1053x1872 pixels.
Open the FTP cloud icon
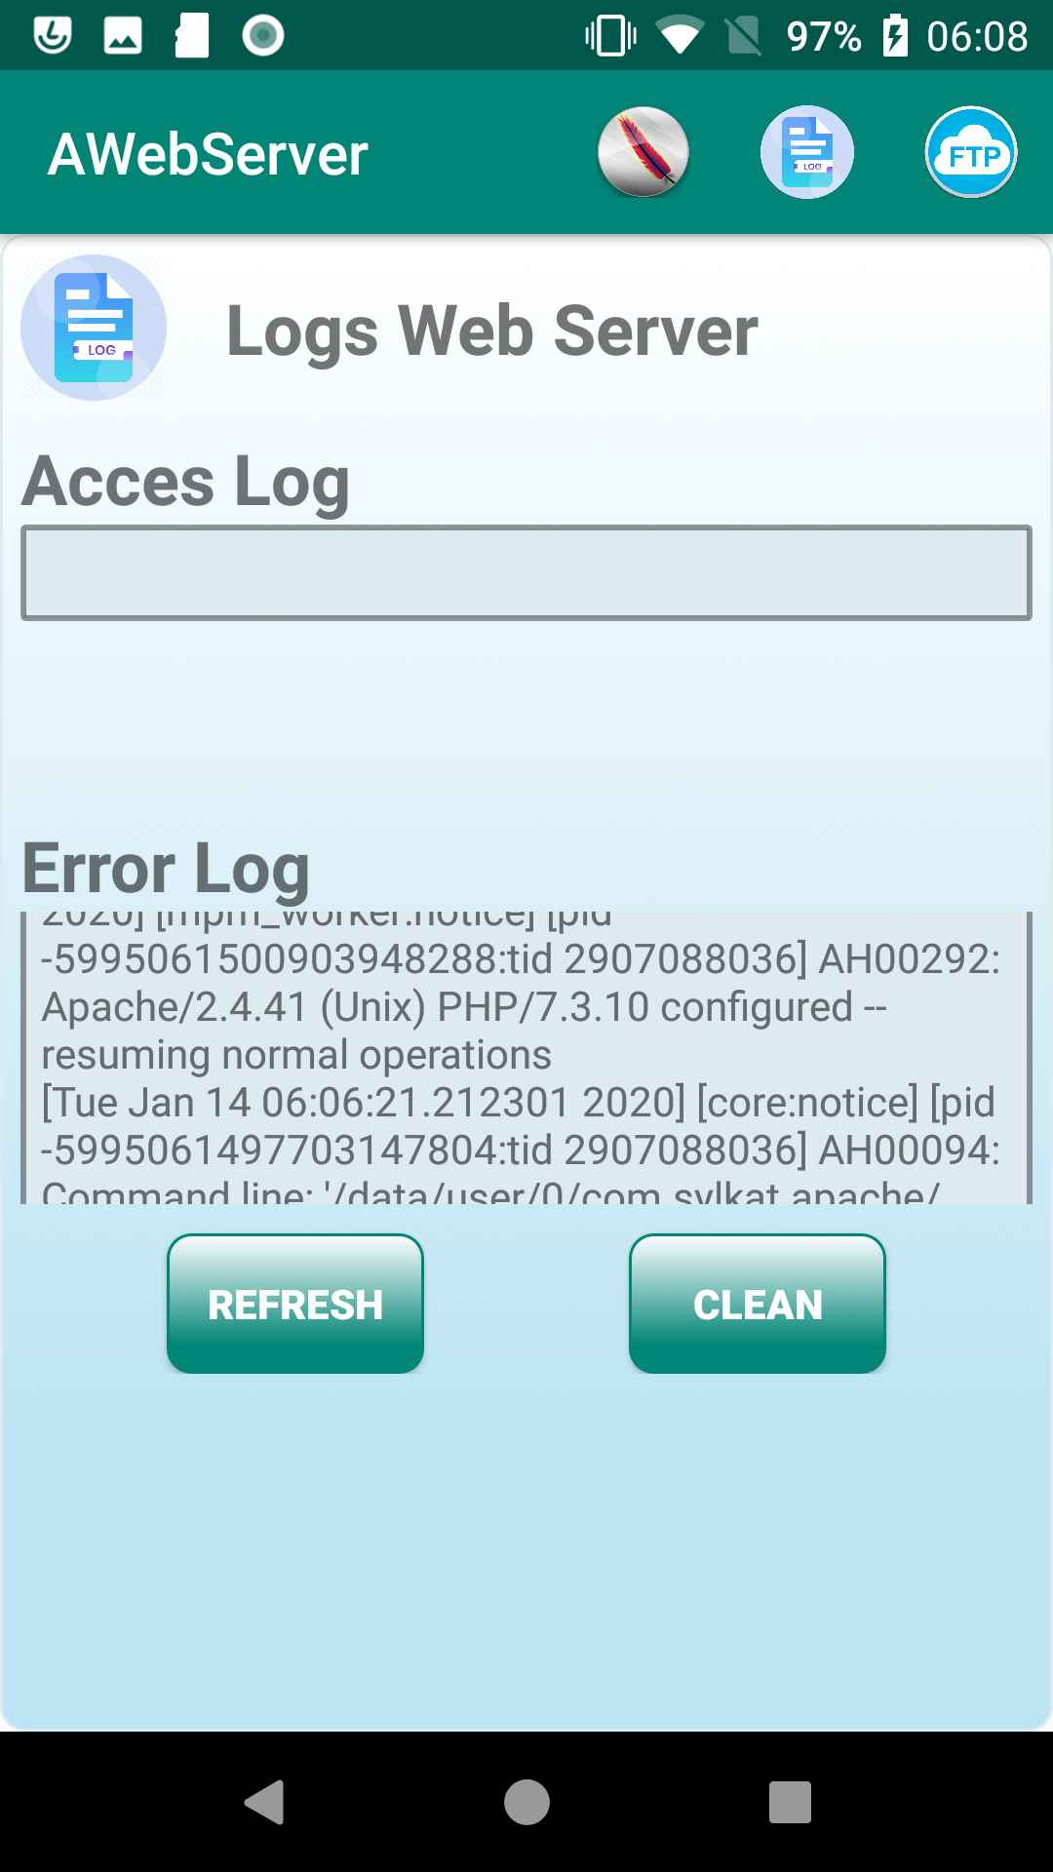click(971, 152)
